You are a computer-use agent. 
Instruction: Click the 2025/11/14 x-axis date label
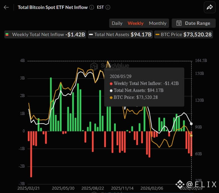point(122,188)
